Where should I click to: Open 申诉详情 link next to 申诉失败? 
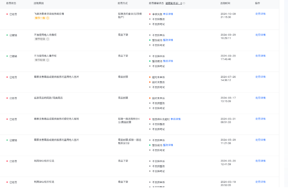coord(168,14)
